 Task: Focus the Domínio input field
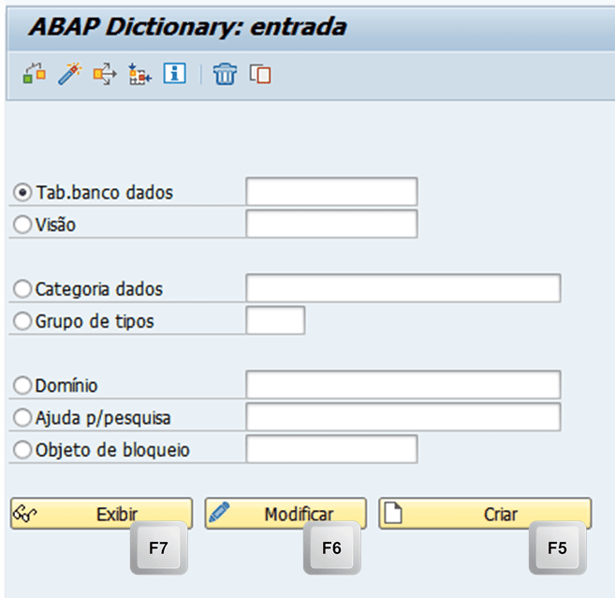403,385
